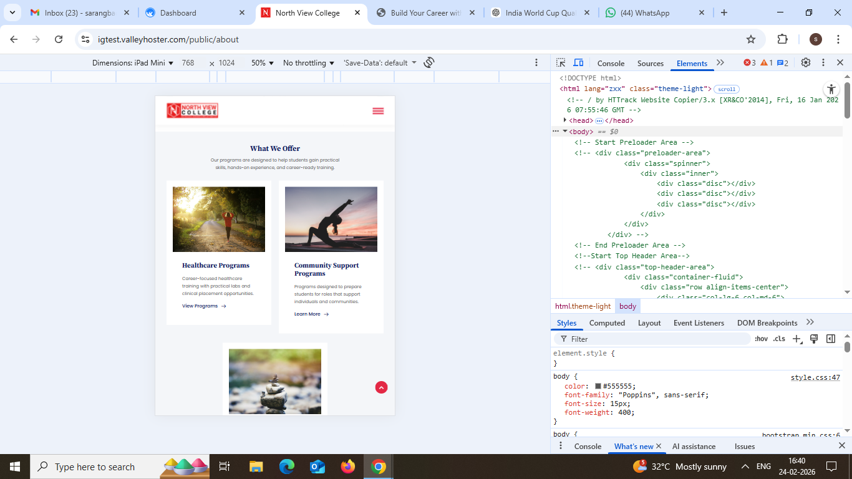
Task: Click the new style rule plus icon
Action: 797,339
